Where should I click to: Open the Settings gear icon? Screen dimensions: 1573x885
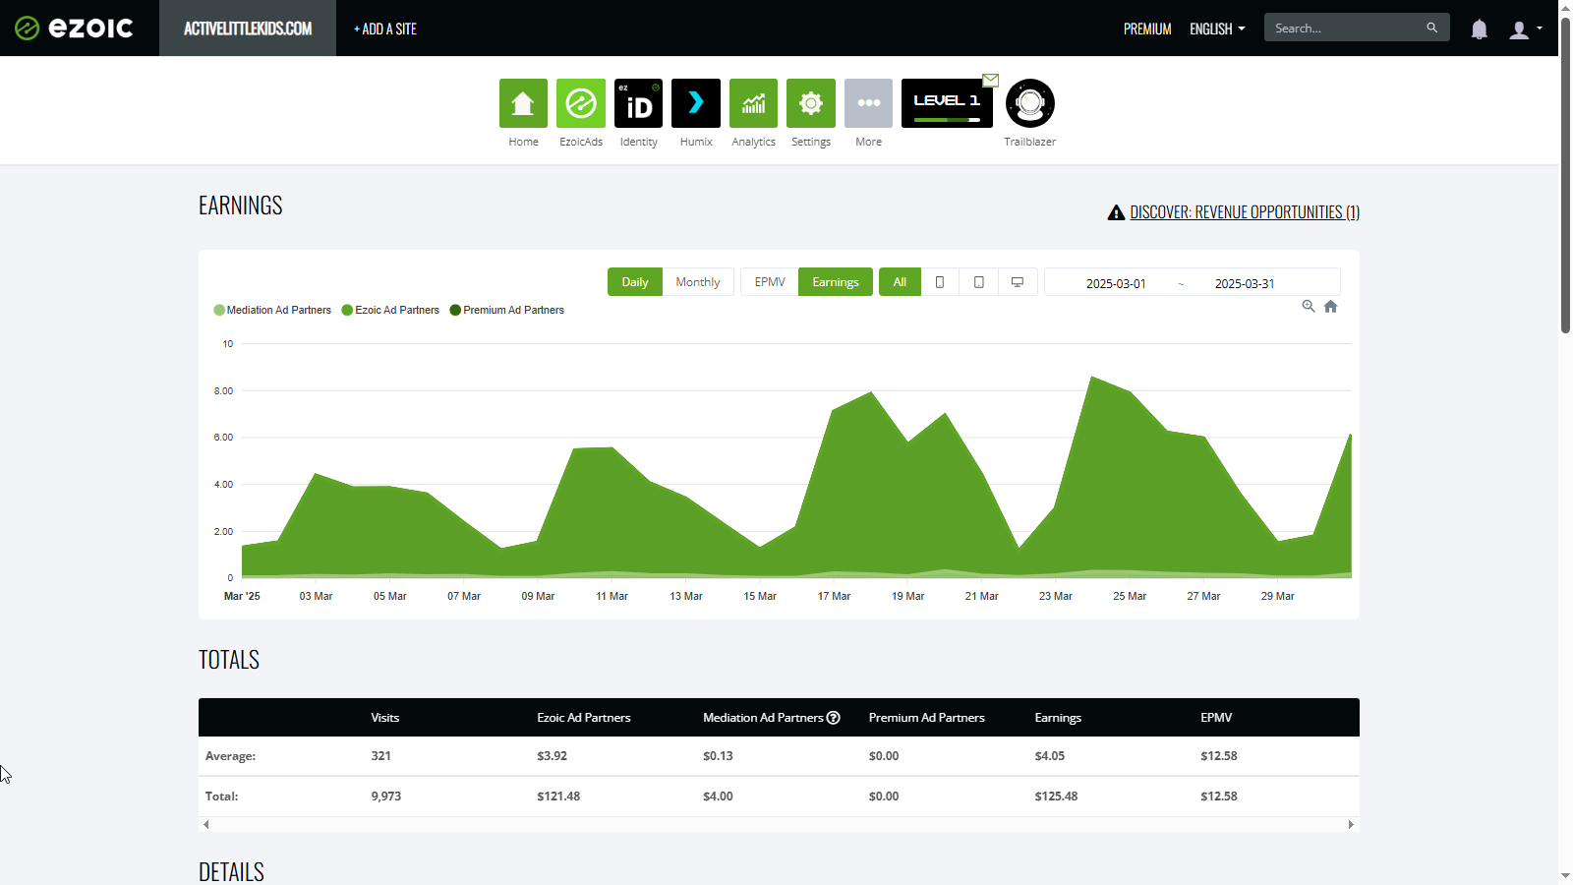[x=811, y=103]
